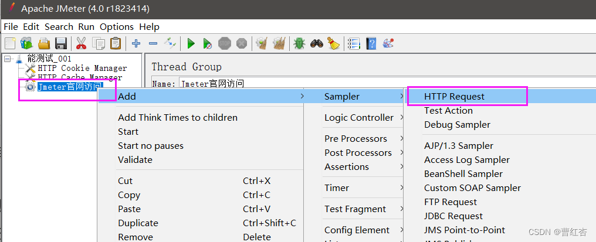Open the Function Helper list icon
This screenshot has width=596, height=242.
[354, 43]
